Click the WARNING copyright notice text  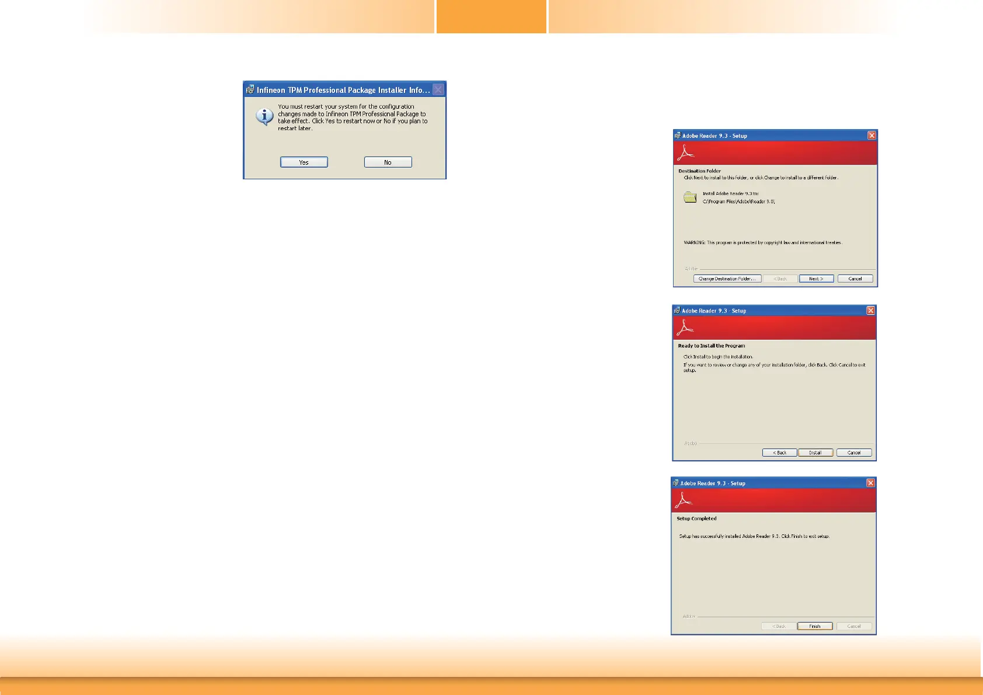click(763, 242)
